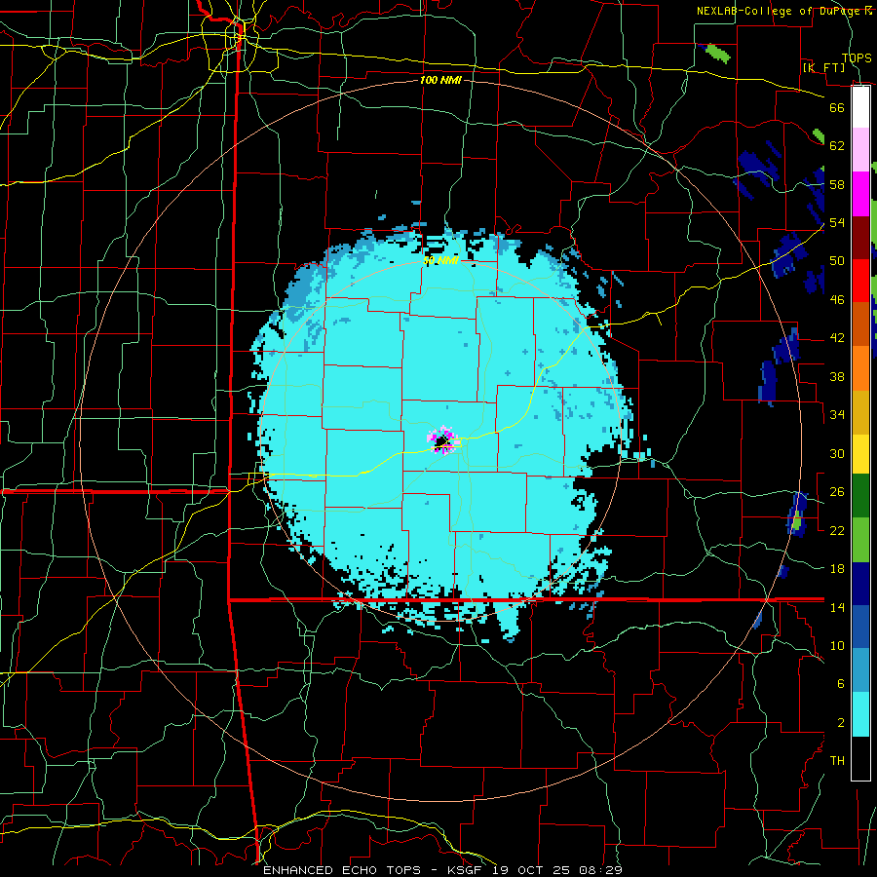Select the dark red 50-54 legend color

860,237
